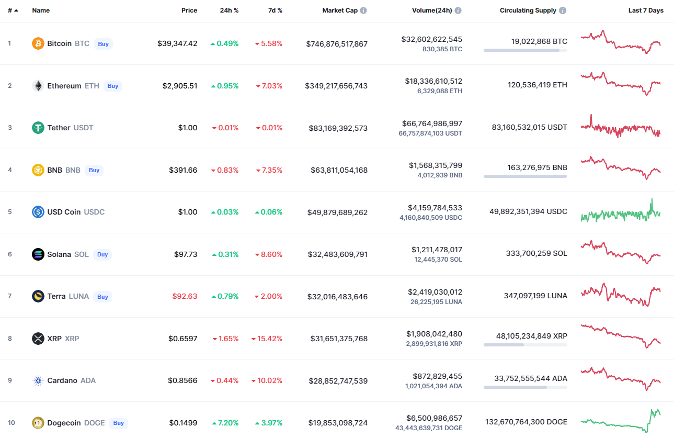Click the Buy button next to Ethereum
Image resolution: width=674 pixels, height=438 pixels.
pos(113,86)
